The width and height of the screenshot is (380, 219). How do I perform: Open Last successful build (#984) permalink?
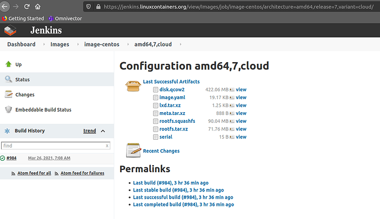pyautogui.click(x=183, y=197)
